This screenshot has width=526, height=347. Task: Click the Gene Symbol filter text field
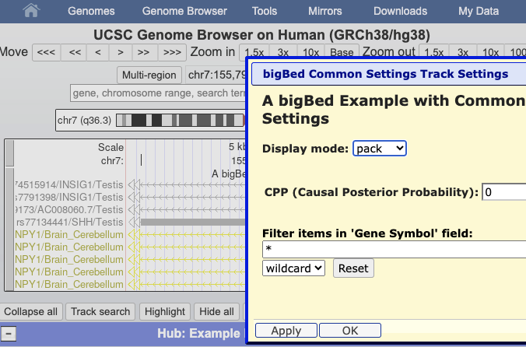[x=394, y=249]
